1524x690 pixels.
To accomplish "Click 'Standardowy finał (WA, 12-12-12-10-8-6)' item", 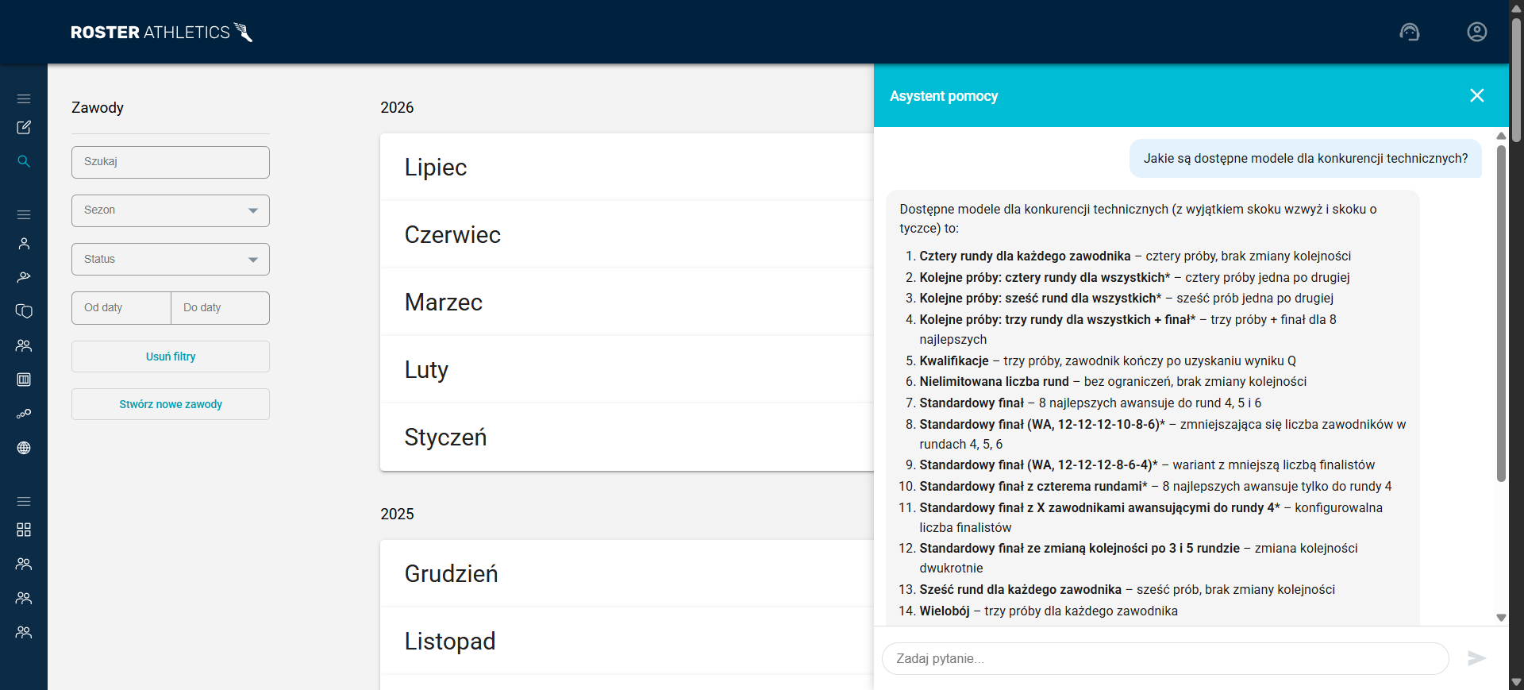I will coord(1163,434).
